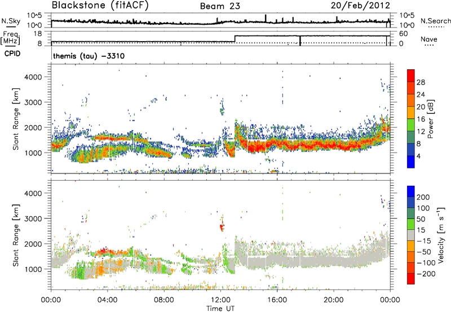Click the '200' tick on velocity colorbar
The image size is (451, 312).
pyautogui.click(x=423, y=197)
